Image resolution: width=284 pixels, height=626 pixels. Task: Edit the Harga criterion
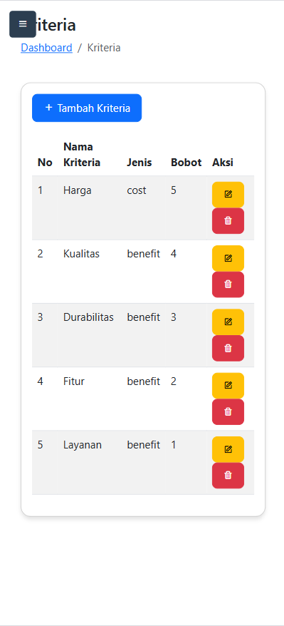click(228, 195)
